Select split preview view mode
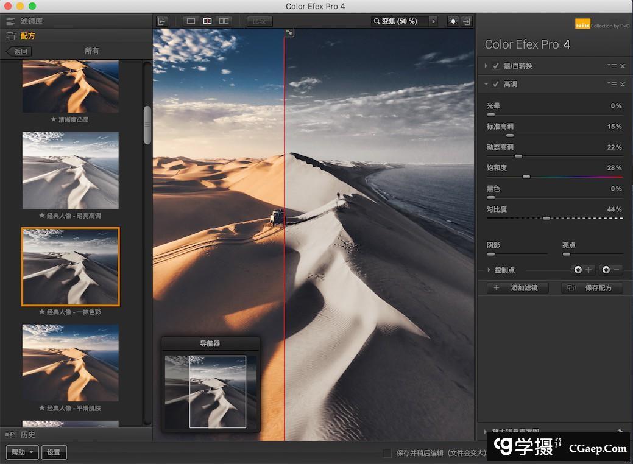Viewport: 633px width, 464px height. (207, 21)
